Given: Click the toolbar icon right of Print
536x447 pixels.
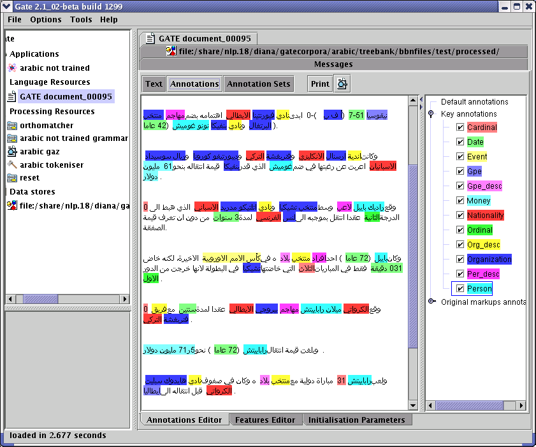Looking at the screenshot, I should tap(342, 84).
